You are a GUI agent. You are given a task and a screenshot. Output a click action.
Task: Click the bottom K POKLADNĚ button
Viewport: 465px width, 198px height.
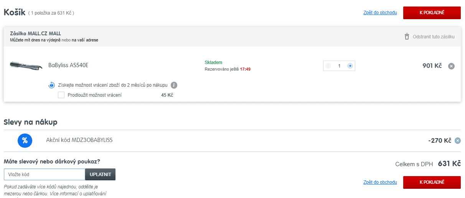tap(432, 182)
